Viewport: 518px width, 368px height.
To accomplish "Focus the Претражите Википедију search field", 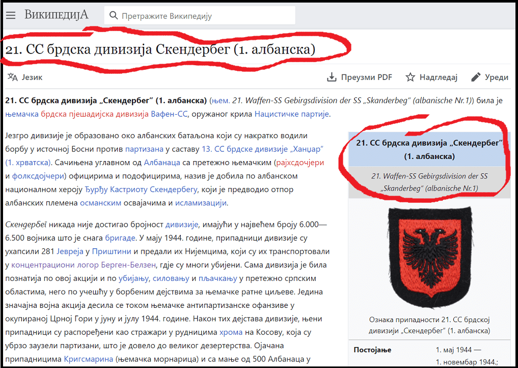I will [200, 15].
